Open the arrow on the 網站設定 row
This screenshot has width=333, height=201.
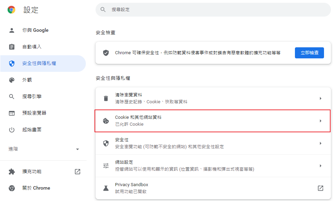pyautogui.click(x=321, y=166)
